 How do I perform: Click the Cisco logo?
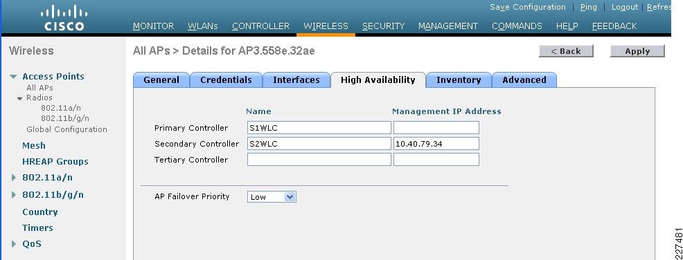tap(64, 18)
